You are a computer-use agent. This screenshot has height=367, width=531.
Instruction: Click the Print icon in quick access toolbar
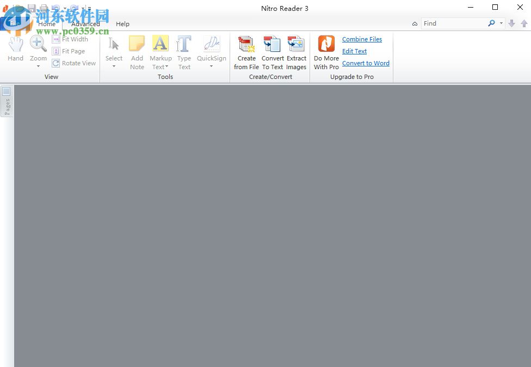[43, 8]
